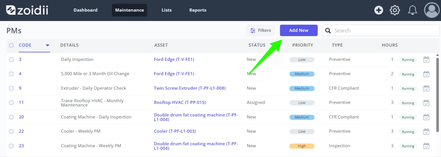
Task: Click the 'Cooler - Weekly PM' details
Action: (x=81, y=131)
